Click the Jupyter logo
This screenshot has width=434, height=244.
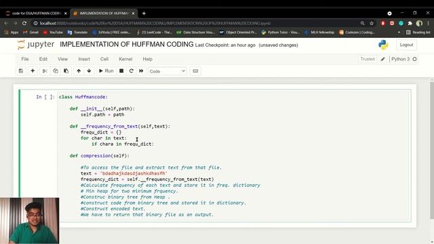pos(36,45)
